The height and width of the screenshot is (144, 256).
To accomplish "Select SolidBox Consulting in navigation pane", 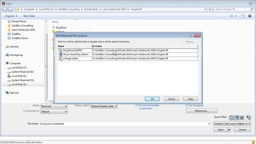I will point(22,26).
